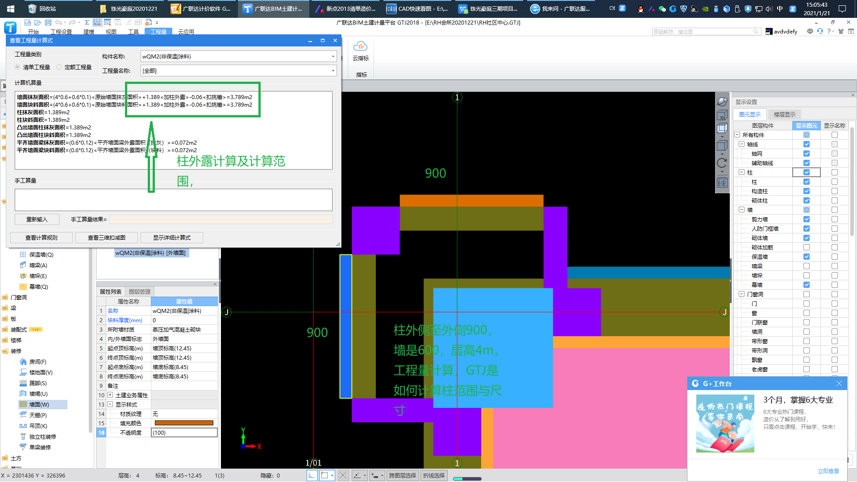Click the wireframe box view icon
Viewport: 857px width, 482px height.
coord(722,129)
